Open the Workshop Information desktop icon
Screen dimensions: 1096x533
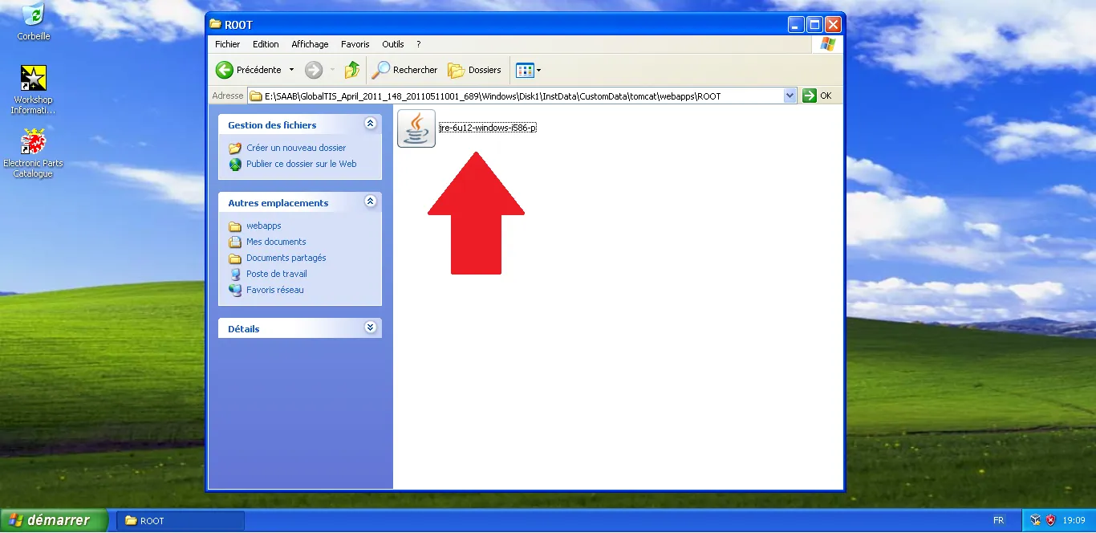point(33,78)
